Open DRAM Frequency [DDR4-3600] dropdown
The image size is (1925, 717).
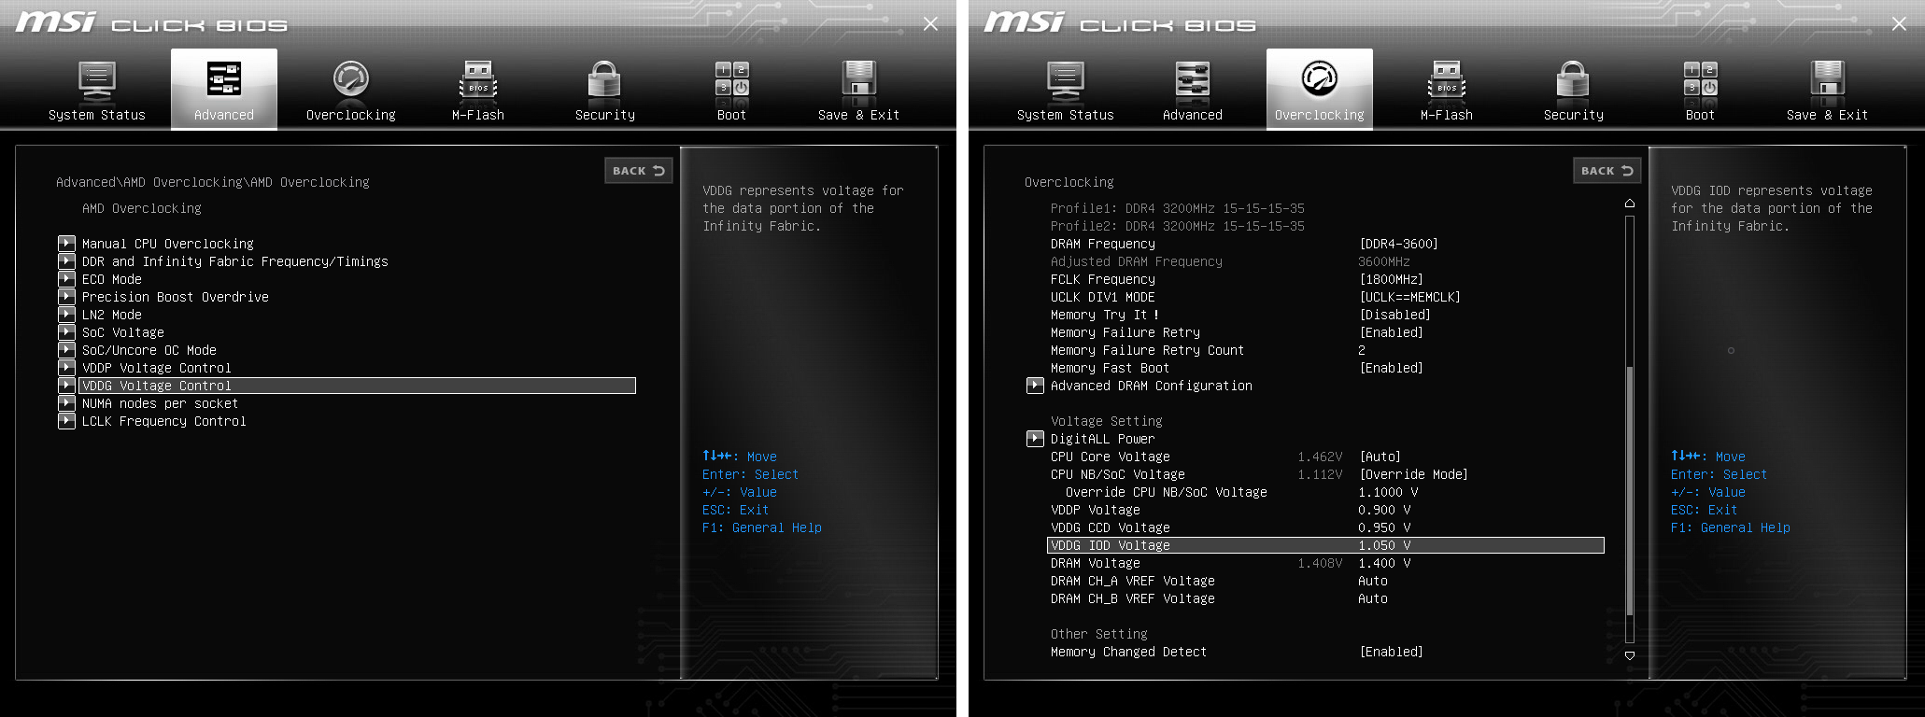point(1398,244)
